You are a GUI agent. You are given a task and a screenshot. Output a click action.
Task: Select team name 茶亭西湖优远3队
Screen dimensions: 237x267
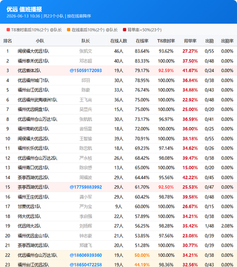[x=33, y=246]
